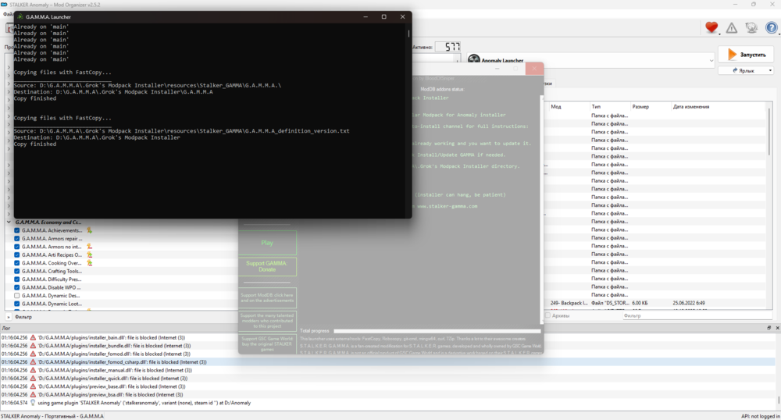Click warning icon on installer_bundle.dll log row
The image size is (781, 420).
pyautogui.click(x=33, y=345)
